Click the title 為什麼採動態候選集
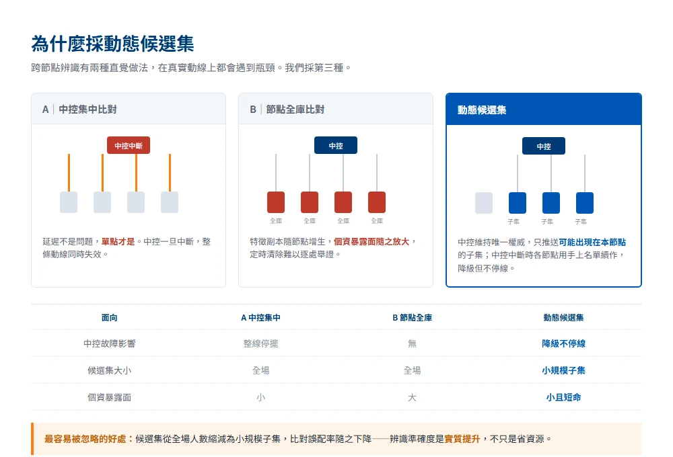 (x=112, y=44)
